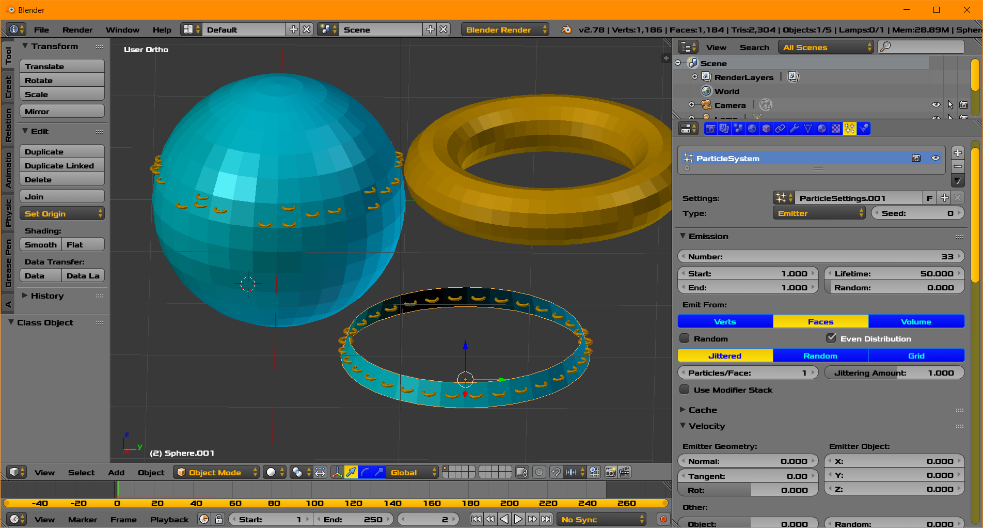Toggle lock layers to scene icon
The width and height of the screenshot is (983, 528).
pos(522,472)
